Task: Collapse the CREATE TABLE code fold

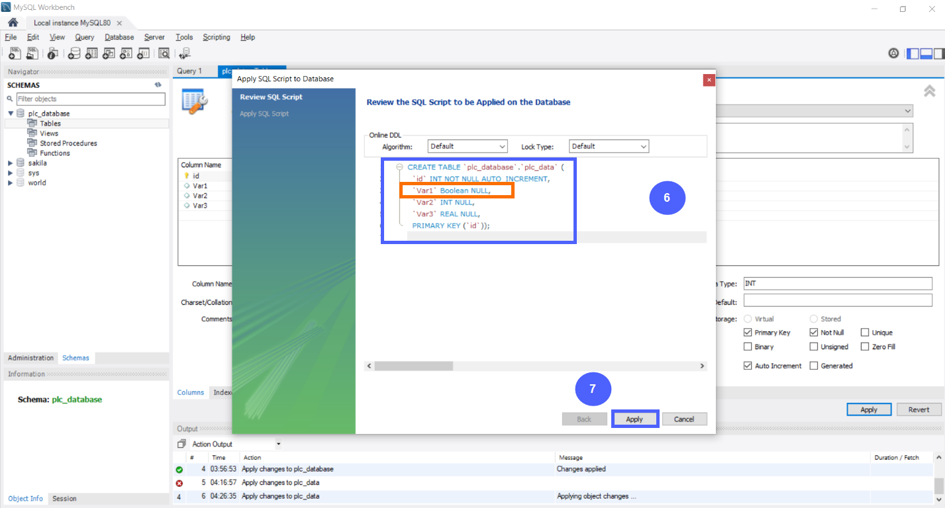Action: pyautogui.click(x=399, y=167)
